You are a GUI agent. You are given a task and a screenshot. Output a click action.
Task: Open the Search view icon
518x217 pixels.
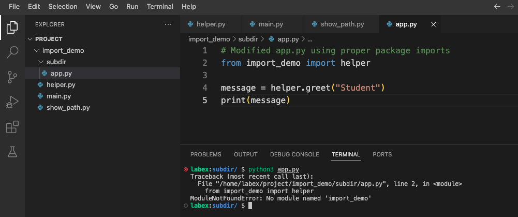coord(12,52)
